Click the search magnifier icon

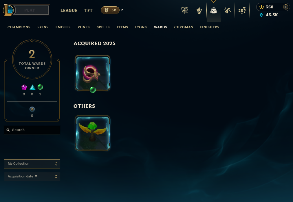click(x=8, y=130)
